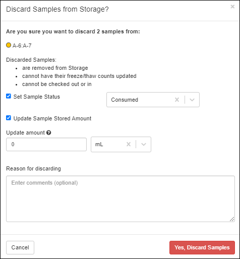Click Yes, Discard Samples button
This screenshot has width=240, height=259.
(x=202, y=247)
